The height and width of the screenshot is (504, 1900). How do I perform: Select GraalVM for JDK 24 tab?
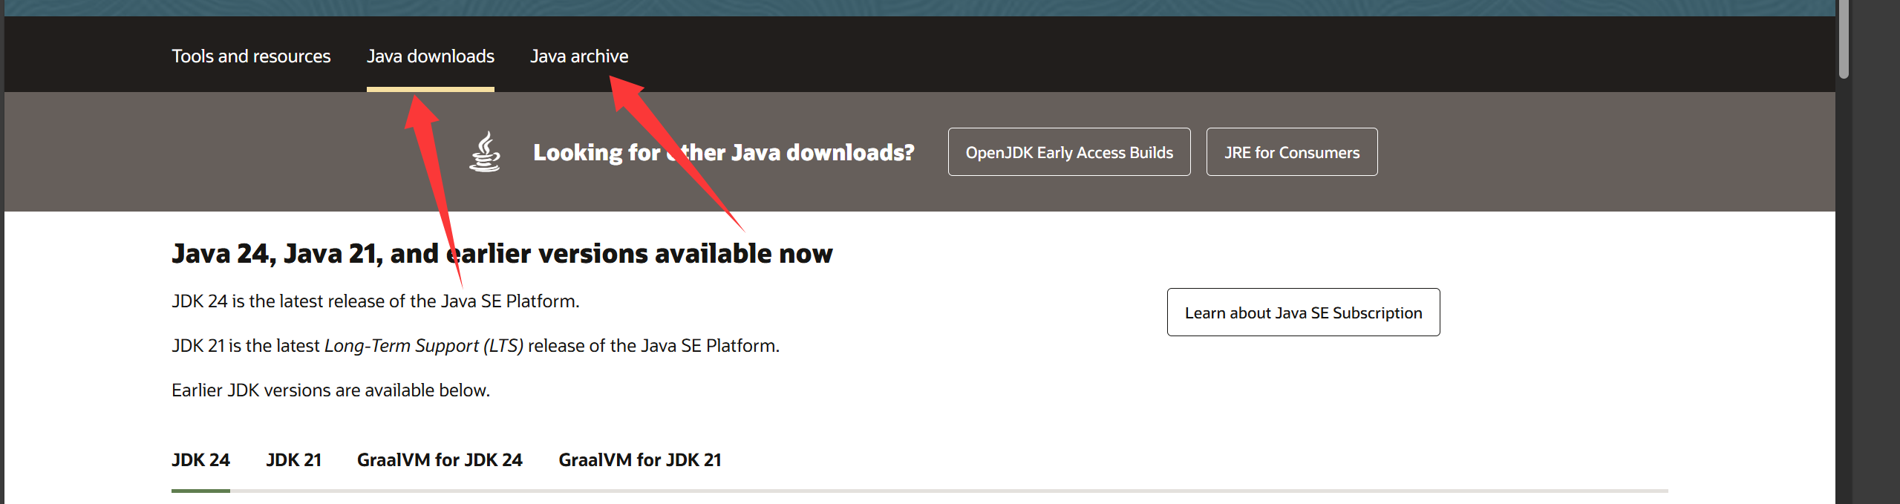(440, 460)
